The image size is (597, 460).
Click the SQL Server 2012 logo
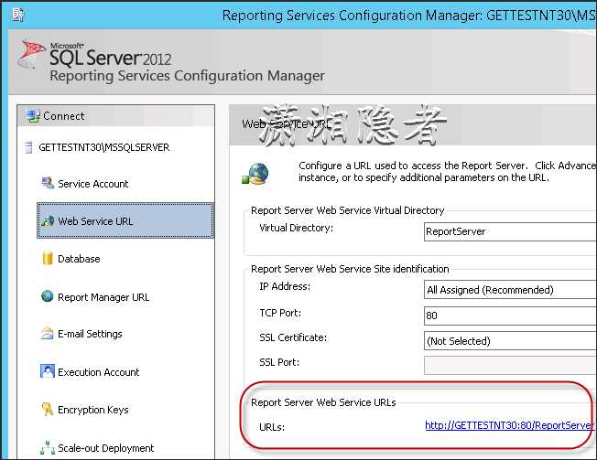[x=95, y=56]
